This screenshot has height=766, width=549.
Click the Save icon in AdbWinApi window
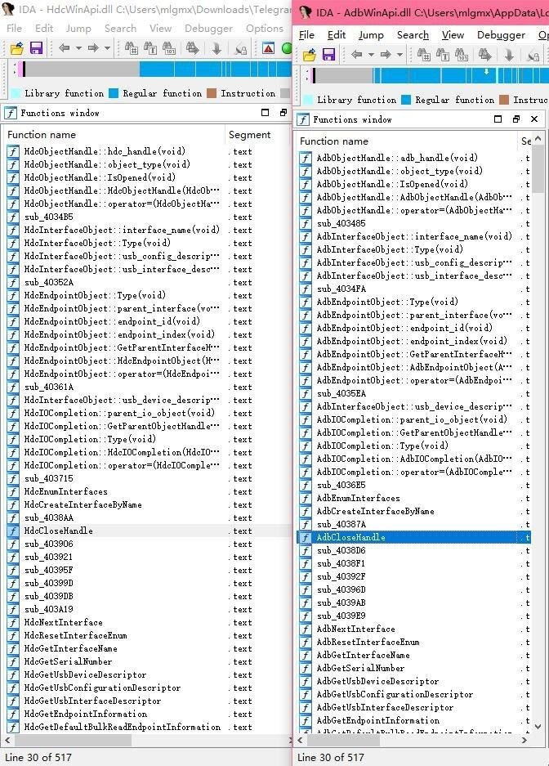328,56
